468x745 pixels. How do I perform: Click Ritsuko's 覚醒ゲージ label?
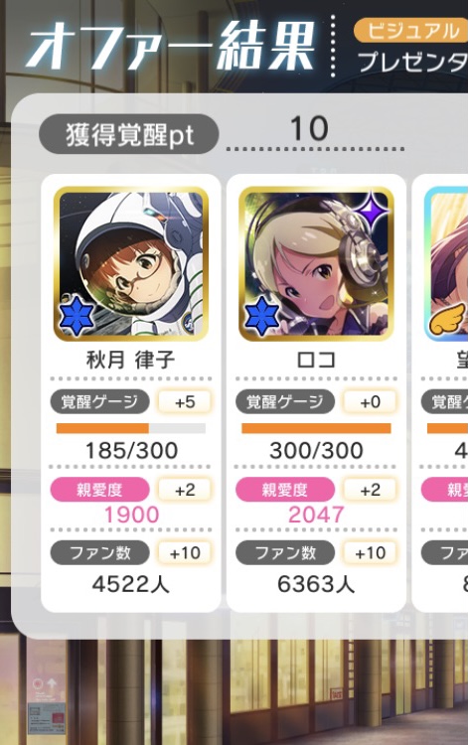click(x=99, y=402)
